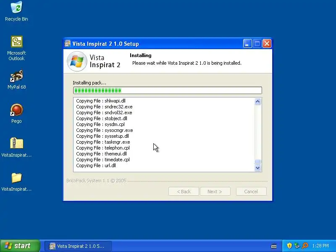Click the setup window title bar icon
The height and width of the screenshot is (252, 336).
tap(68, 44)
